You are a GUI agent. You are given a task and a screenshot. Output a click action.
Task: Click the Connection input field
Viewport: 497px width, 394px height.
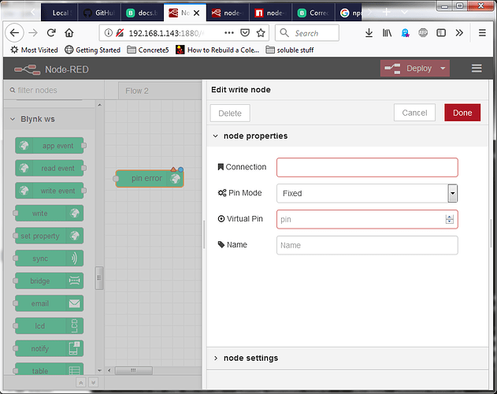click(367, 167)
